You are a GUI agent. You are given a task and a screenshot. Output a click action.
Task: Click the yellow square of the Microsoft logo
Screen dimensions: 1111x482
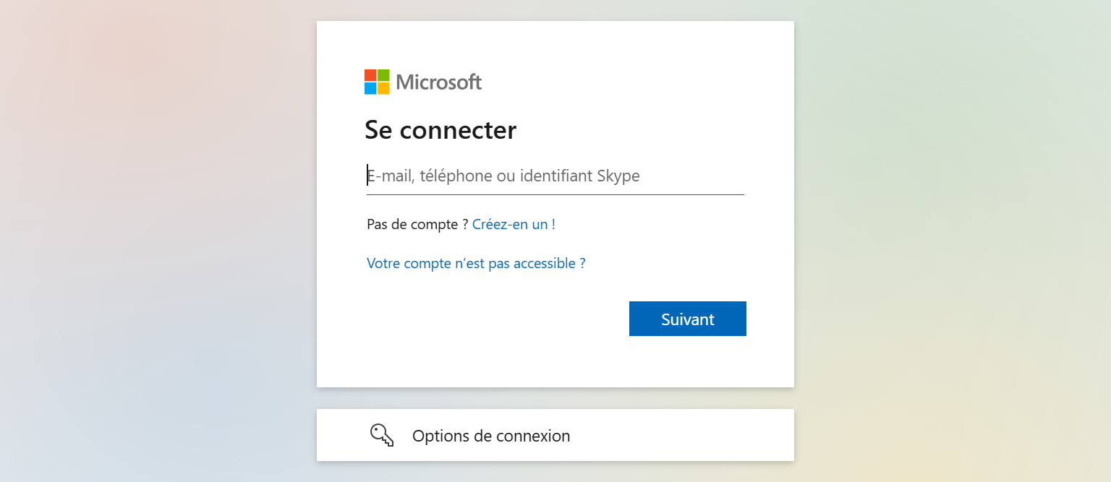(x=383, y=88)
